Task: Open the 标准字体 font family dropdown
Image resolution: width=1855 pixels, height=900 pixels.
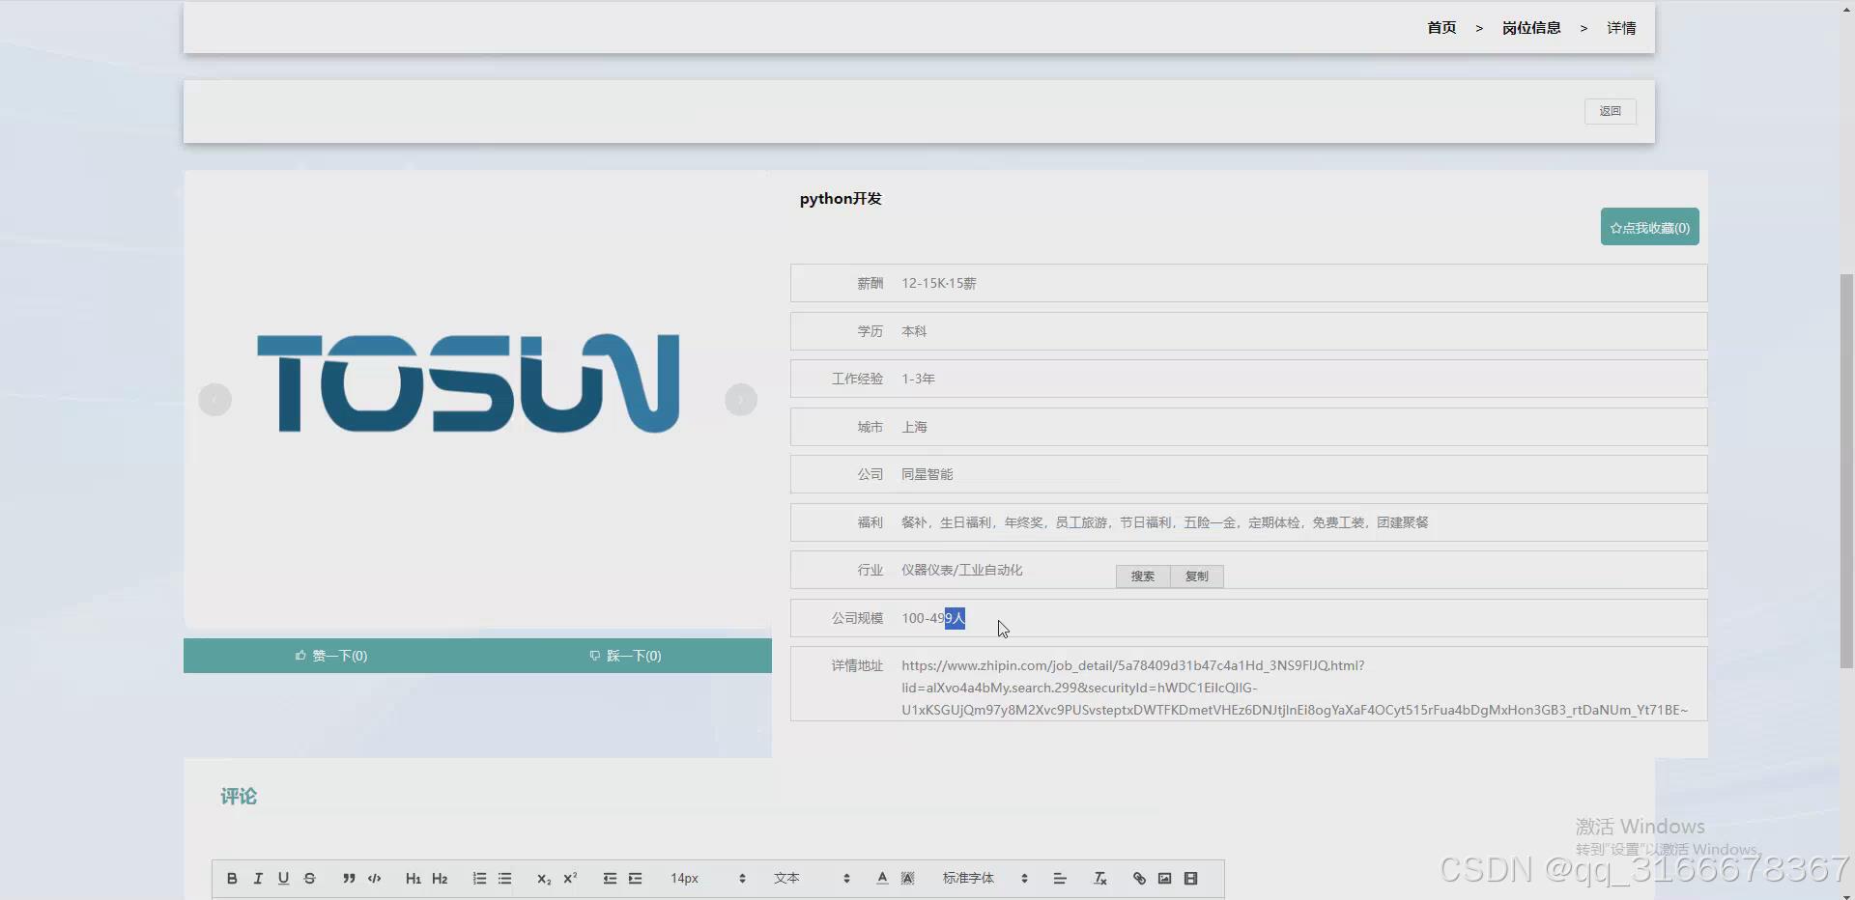Action: point(985,879)
